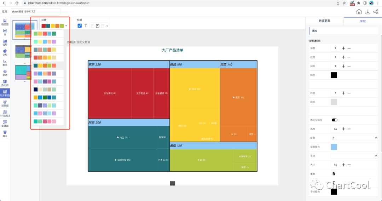This screenshot has width=382, height=201.
Task: Select the 矩形树图 treemap category
Action: [x=5, y=93]
